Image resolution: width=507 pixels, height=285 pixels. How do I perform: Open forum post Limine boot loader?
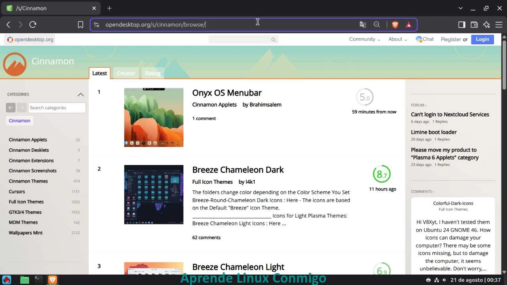434,132
